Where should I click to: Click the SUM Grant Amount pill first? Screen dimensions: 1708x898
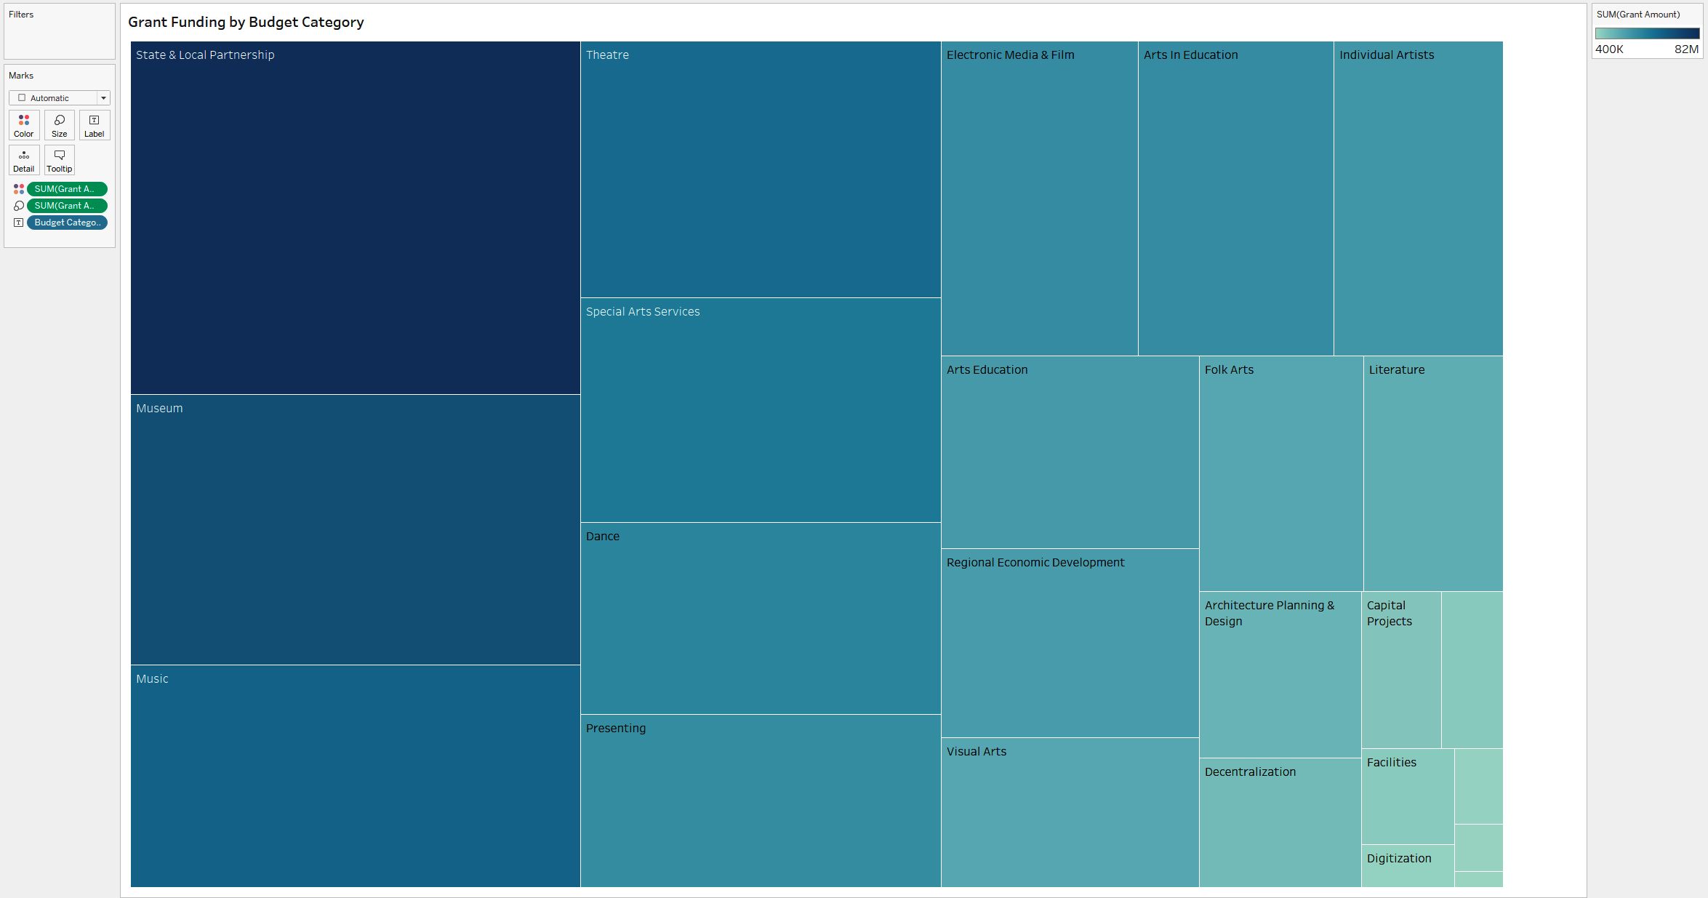pos(65,188)
